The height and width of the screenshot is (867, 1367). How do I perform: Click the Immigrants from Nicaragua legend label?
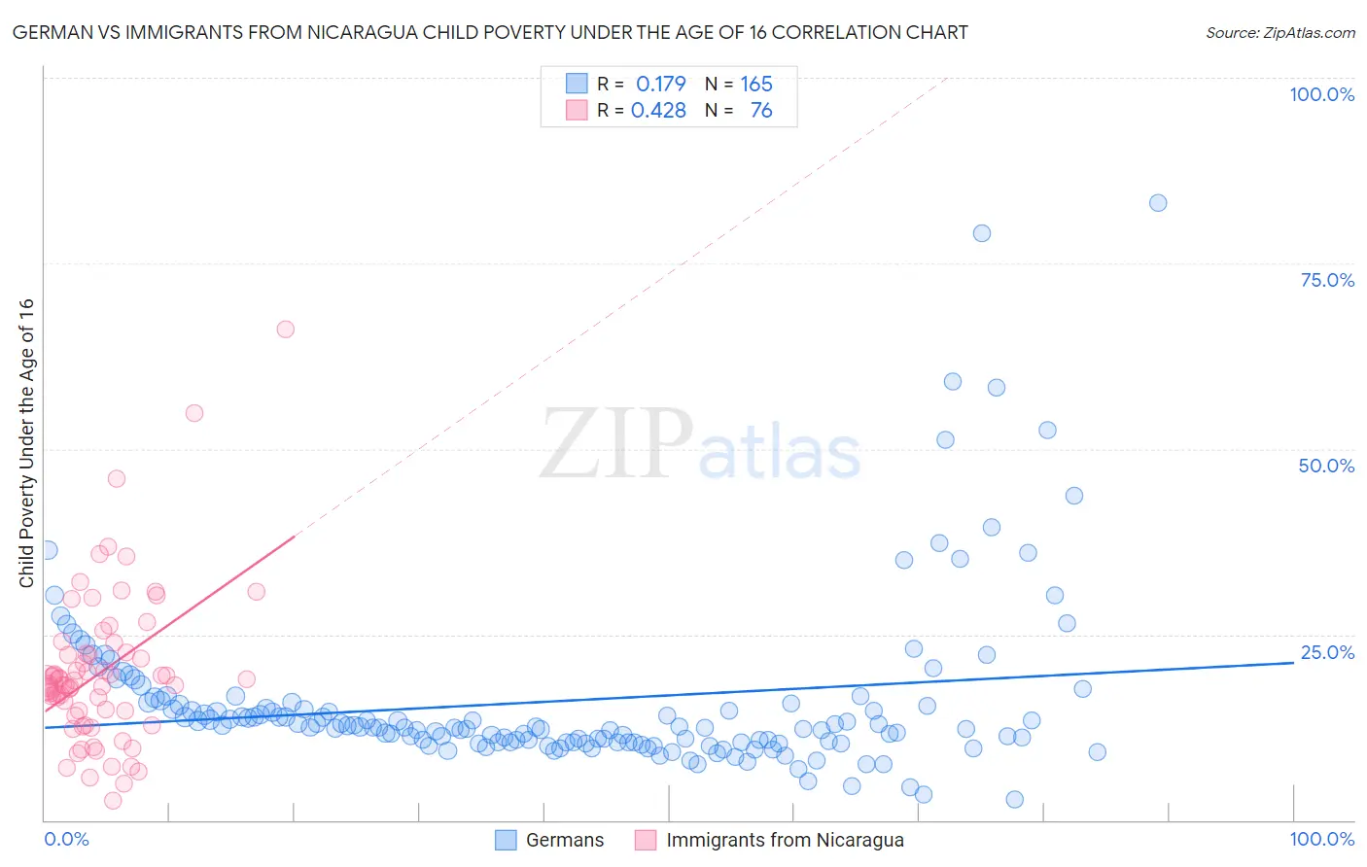click(785, 840)
